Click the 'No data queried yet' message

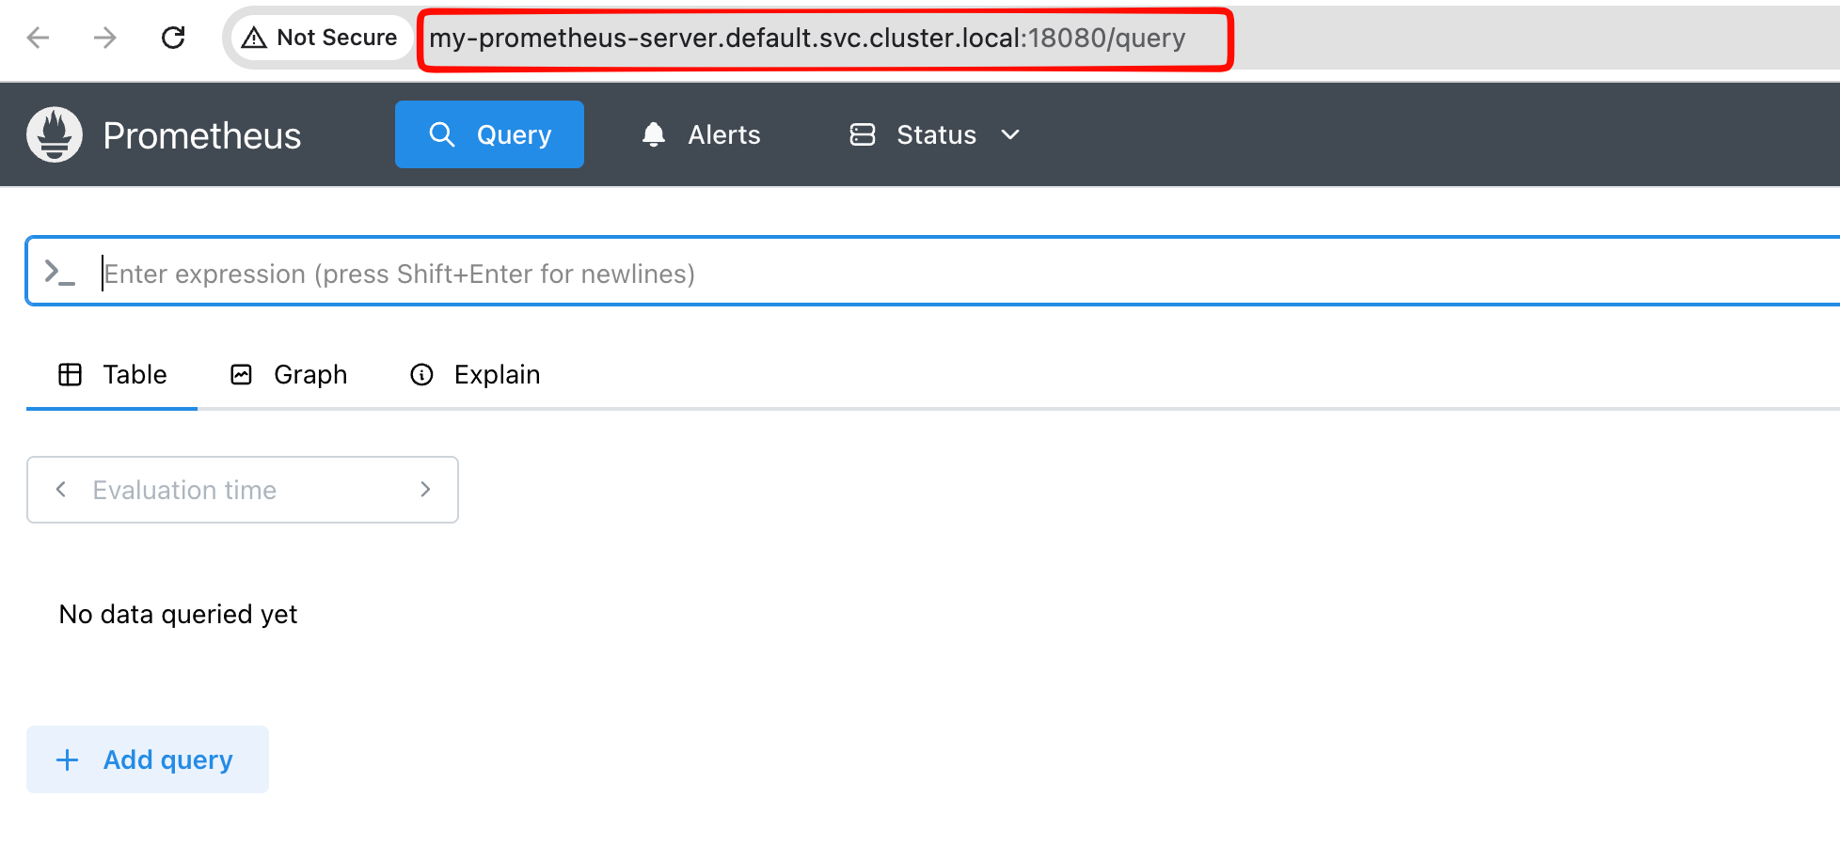tap(178, 614)
